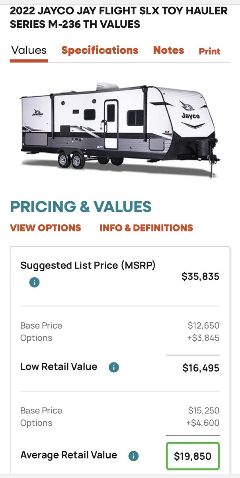The width and height of the screenshot is (240, 478).
Task: Click the info icon under Suggested List Price
Action: pos(34,282)
